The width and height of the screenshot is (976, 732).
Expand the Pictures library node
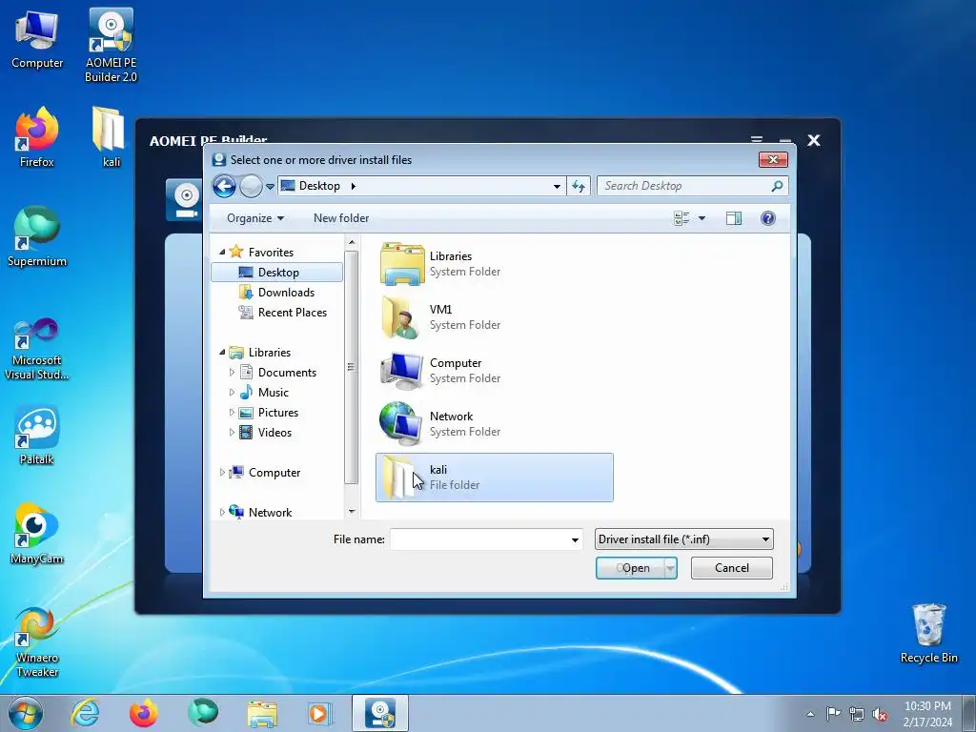(x=232, y=413)
